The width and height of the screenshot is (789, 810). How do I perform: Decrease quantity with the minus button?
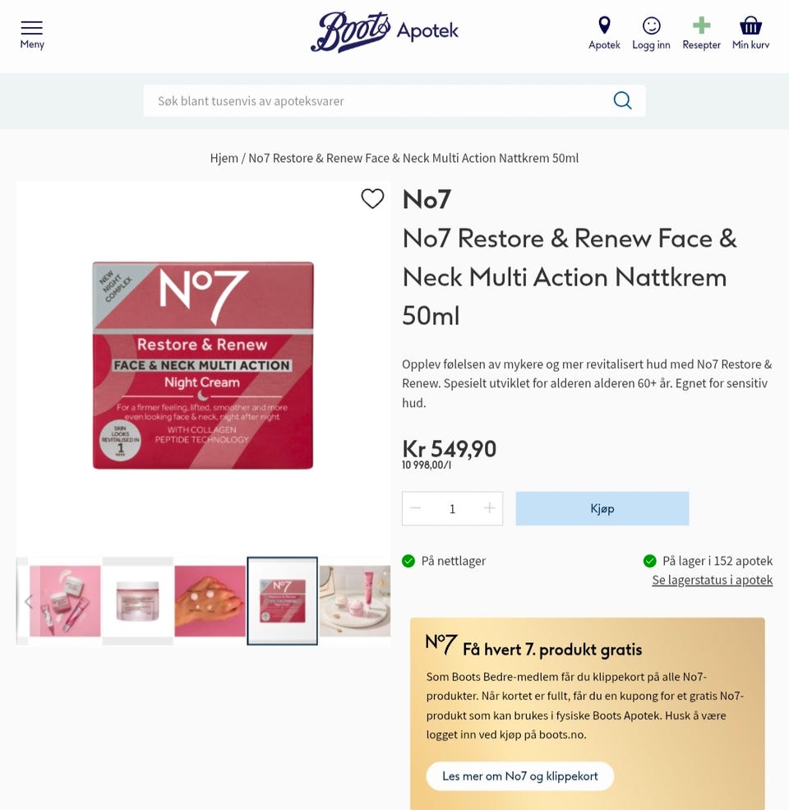416,508
